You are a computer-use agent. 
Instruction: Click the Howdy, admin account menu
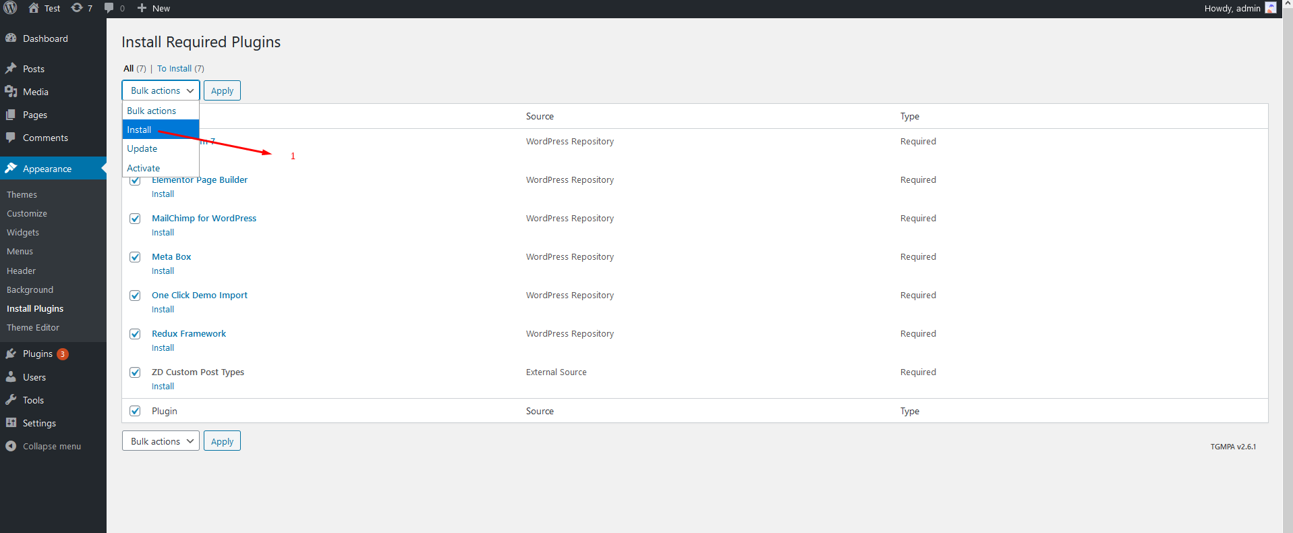pyautogui.click(x=1240, y=8)
